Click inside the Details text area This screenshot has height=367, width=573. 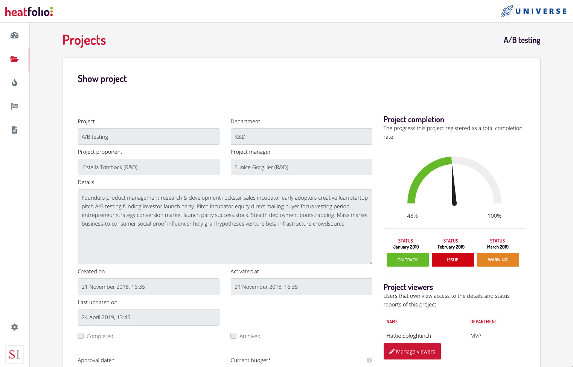pyautogui.click(x=225, y=226)
